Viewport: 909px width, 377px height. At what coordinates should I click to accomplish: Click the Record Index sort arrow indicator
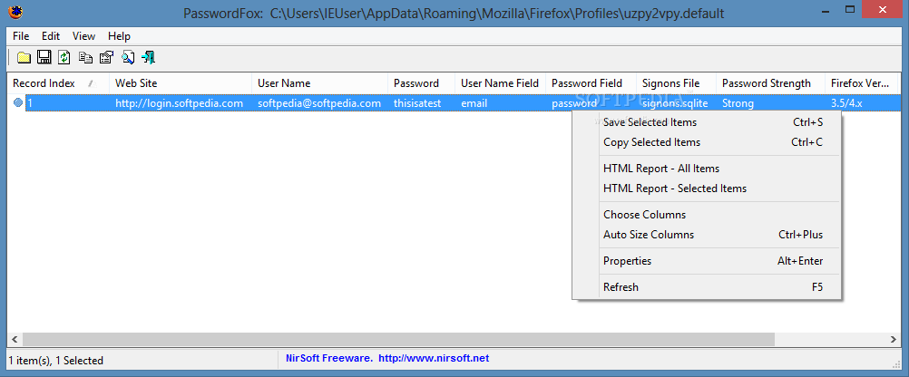(91, 83)
